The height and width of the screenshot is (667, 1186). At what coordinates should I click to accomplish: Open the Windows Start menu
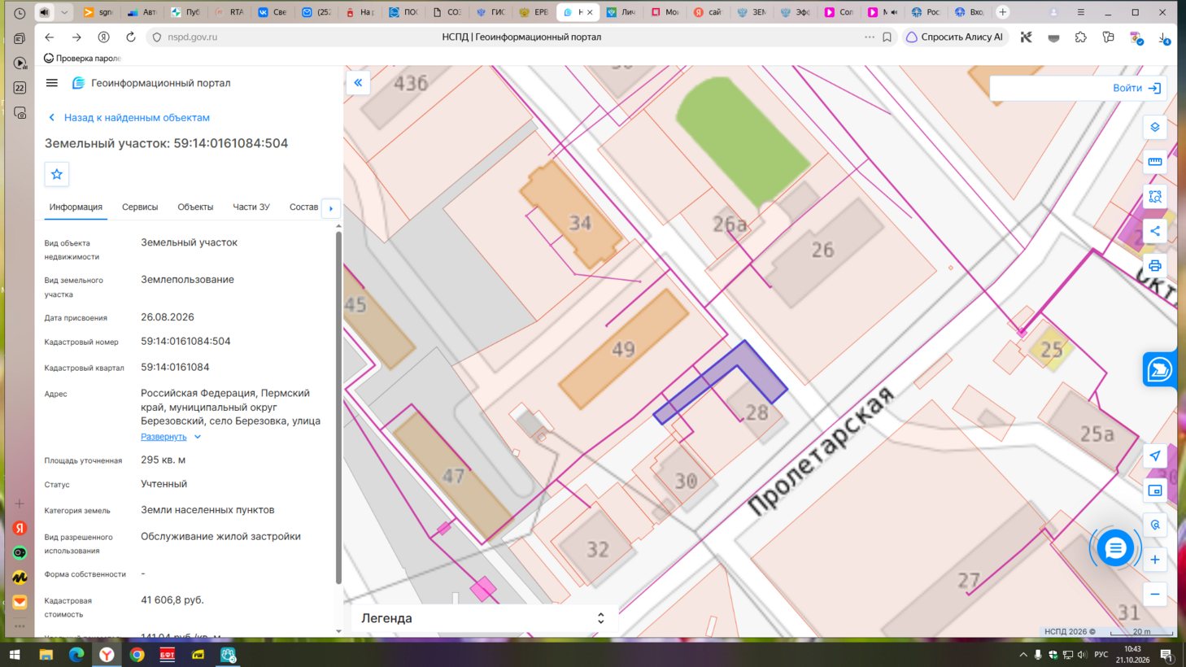click(14, 655)
